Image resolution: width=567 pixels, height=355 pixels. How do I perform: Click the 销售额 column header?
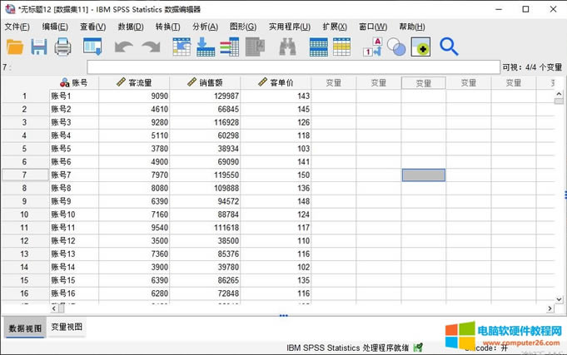coord(205,83)
